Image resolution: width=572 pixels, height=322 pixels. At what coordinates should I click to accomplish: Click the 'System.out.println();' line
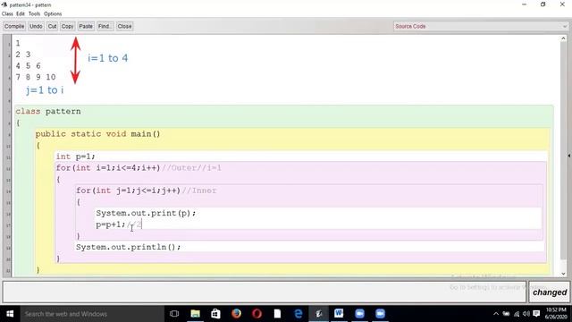click(x=129, y=247)
